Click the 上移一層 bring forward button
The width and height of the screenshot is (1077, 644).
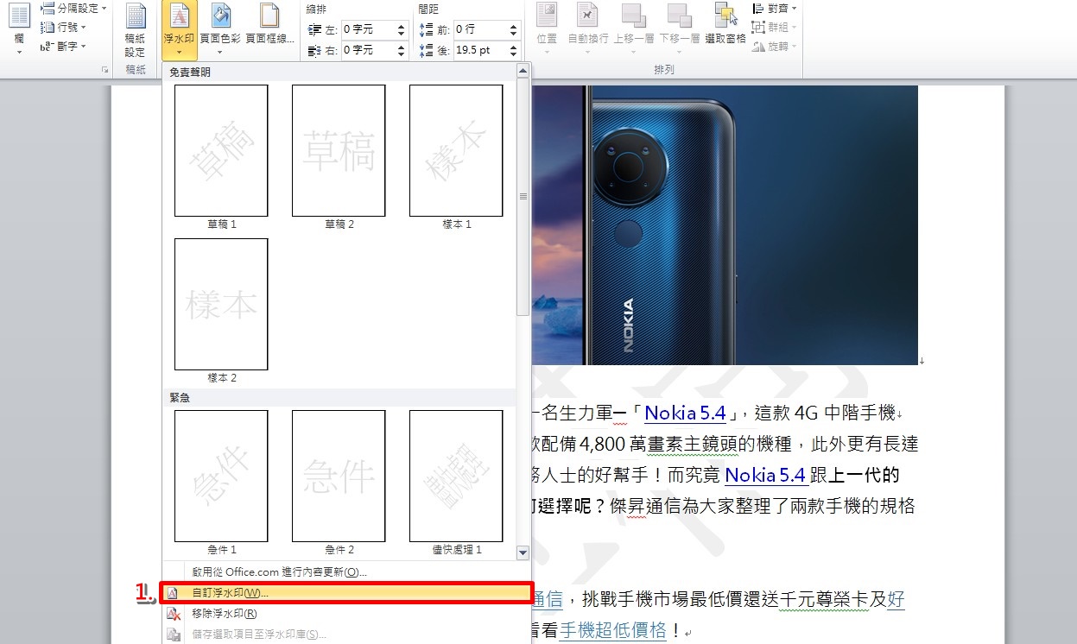point(634,29)
